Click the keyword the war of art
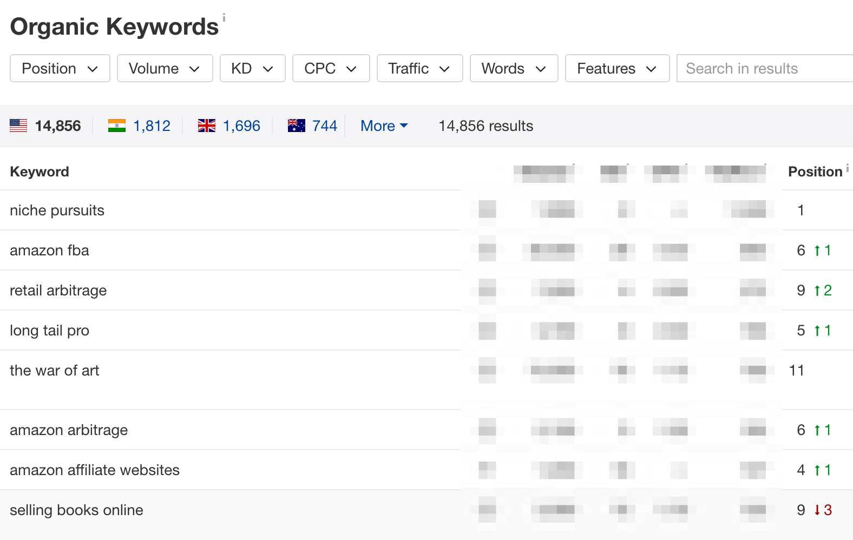Screen dimensions: 853x540 pyautogui.click(x=55, y=371)
